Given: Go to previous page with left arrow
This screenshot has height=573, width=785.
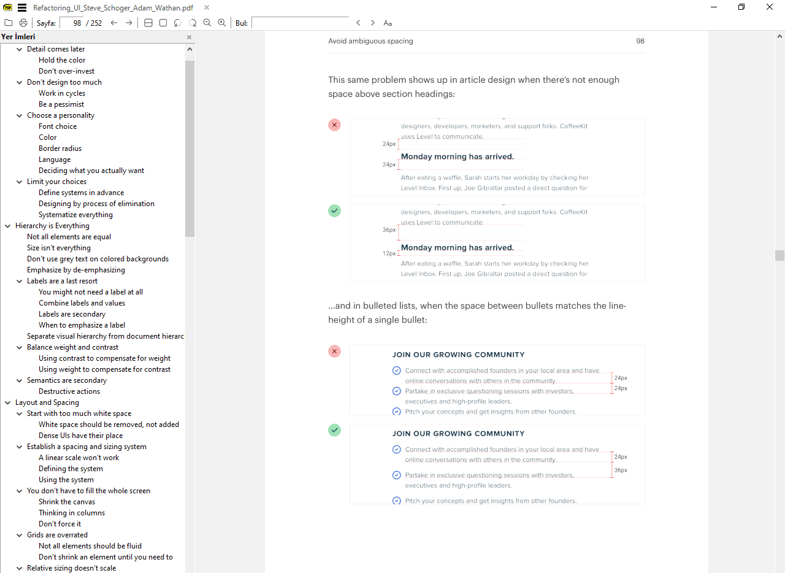Looking at the screenshot, I should (x=114, y=23).
